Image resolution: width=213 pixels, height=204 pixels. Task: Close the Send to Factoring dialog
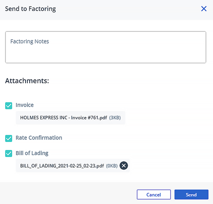click(x=204, y=9)
